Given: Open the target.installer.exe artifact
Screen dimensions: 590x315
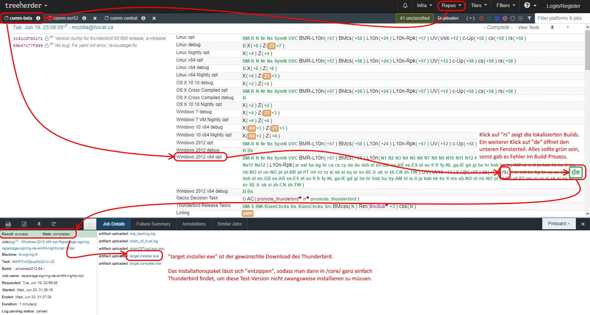Looking at the screenshot, I should click(x=144, y=256).
